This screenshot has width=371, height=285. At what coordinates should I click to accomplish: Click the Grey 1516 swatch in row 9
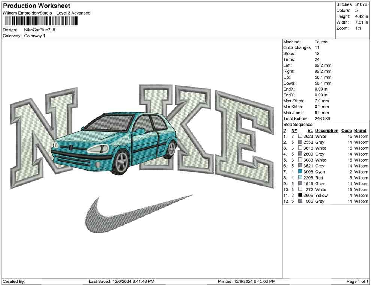[x=299, y=184]
